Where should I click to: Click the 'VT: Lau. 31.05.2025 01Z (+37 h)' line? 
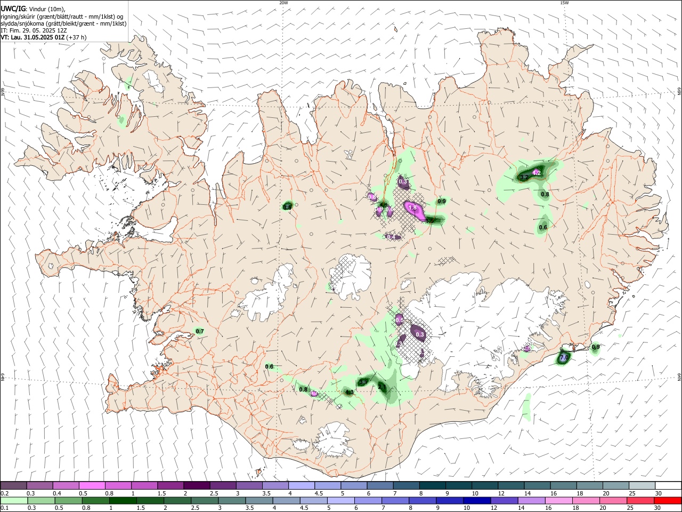44,37
